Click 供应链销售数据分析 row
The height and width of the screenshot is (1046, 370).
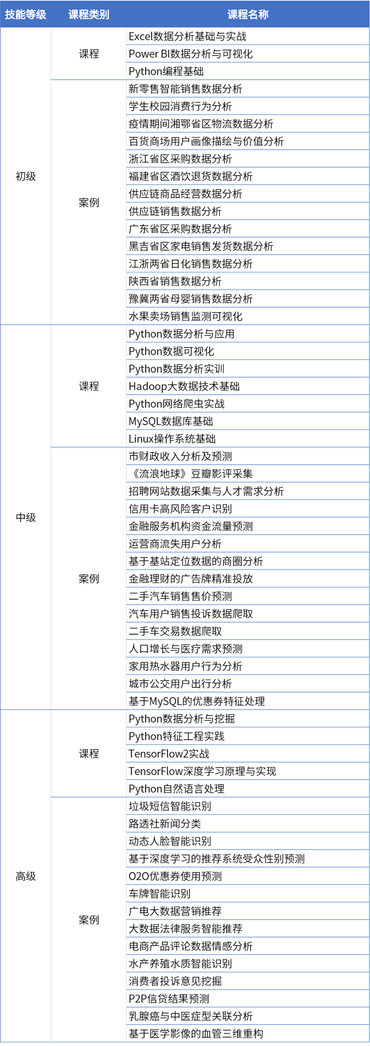pyautogui.click(x=248, y=211)
